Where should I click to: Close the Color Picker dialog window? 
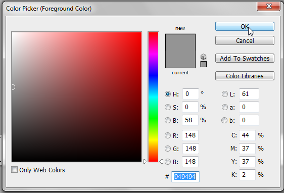pos(268,6)
